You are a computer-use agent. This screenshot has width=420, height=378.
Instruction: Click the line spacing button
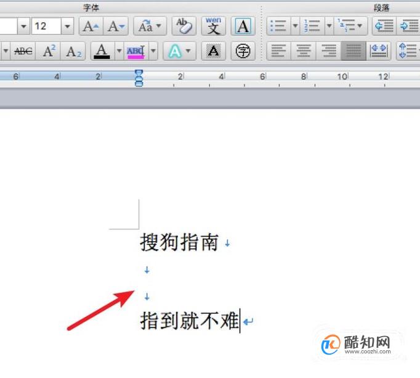tap(408, 51)
